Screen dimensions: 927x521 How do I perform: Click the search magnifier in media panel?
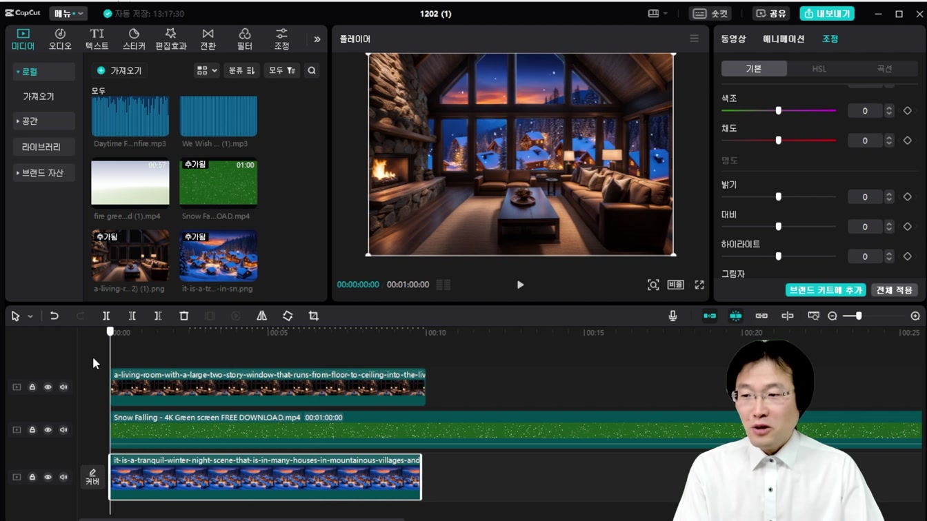click(x=312, y=70)
